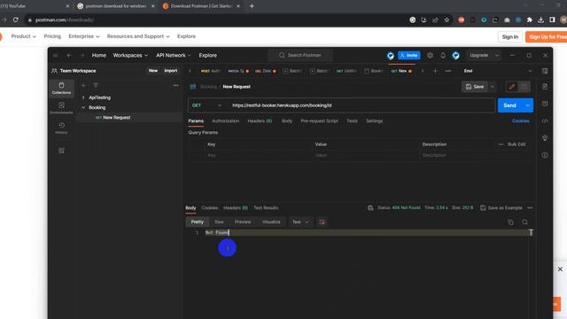The height and width of the screenshot is (319, 567).
Task: Open the collections panel three-dot options
Action: [x=175, y=85]
